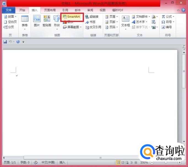Switch to the 视图 View tab
Viewport: 188px width, 167px height.
click(x=103, y=10)
